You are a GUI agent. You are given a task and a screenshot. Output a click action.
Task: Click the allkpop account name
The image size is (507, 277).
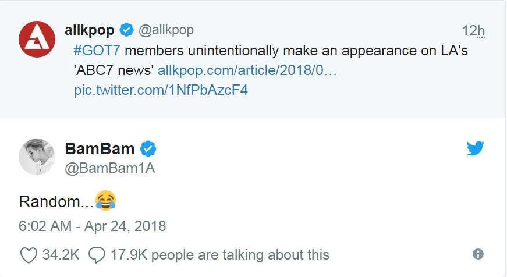(90, 30)
